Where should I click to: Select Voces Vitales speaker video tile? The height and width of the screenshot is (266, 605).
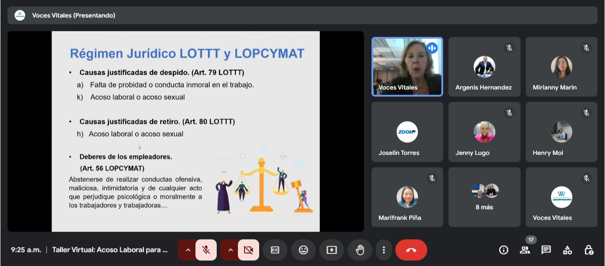coord(407,66)
